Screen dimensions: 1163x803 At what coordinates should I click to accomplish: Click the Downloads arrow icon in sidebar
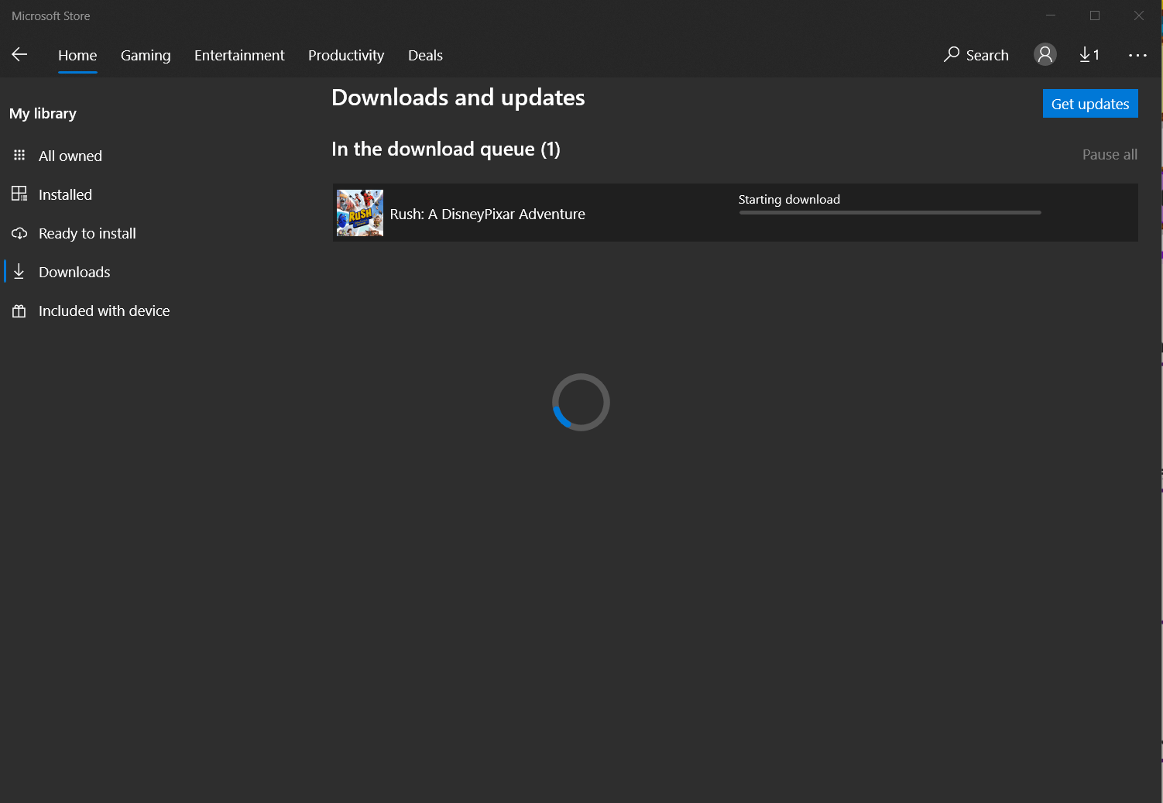[x=19, y=272]
